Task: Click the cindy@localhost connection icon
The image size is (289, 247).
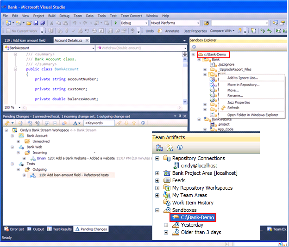Action: pos(176,166)
